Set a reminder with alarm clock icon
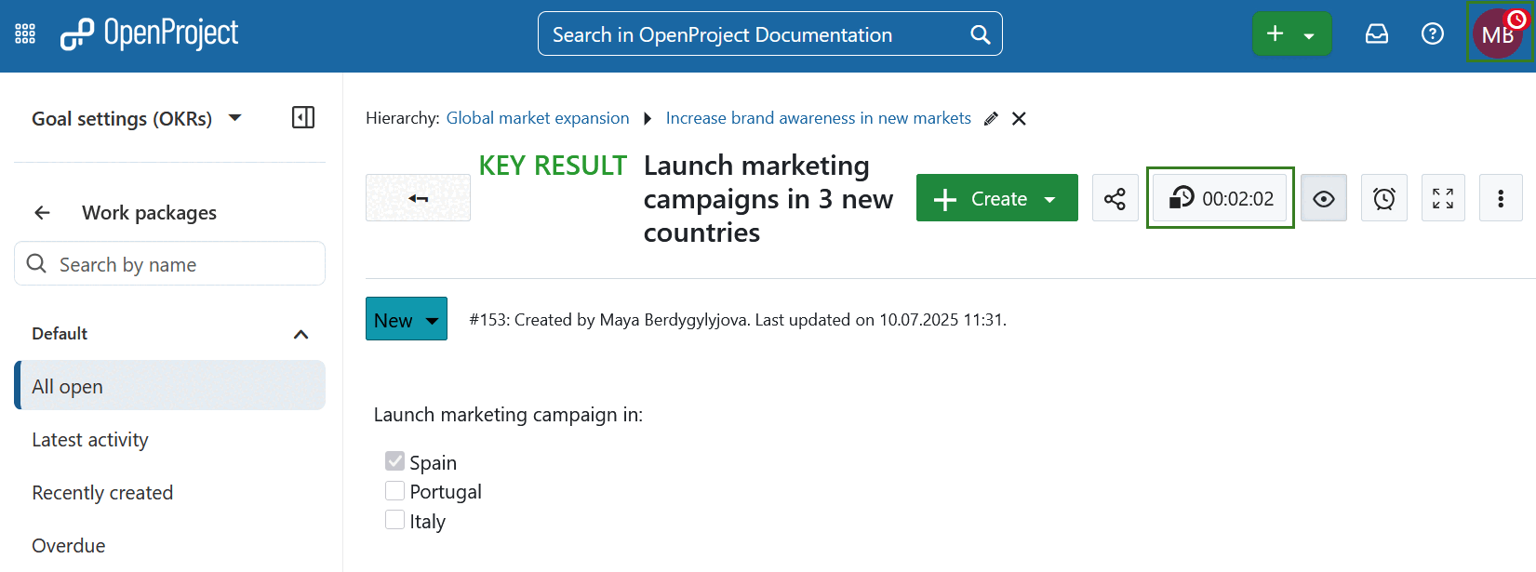 click(1383, 198)
